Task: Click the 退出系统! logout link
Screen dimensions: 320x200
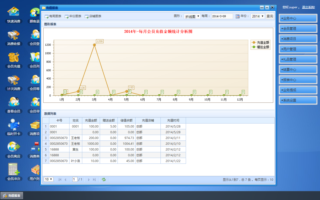Action: (x=308, y=7)
